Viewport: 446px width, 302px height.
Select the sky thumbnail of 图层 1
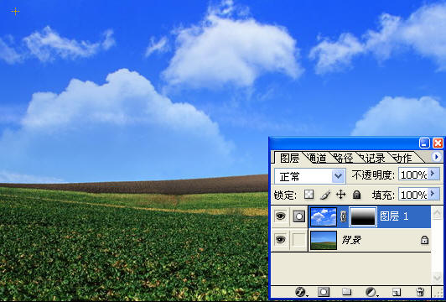[324, 217]
